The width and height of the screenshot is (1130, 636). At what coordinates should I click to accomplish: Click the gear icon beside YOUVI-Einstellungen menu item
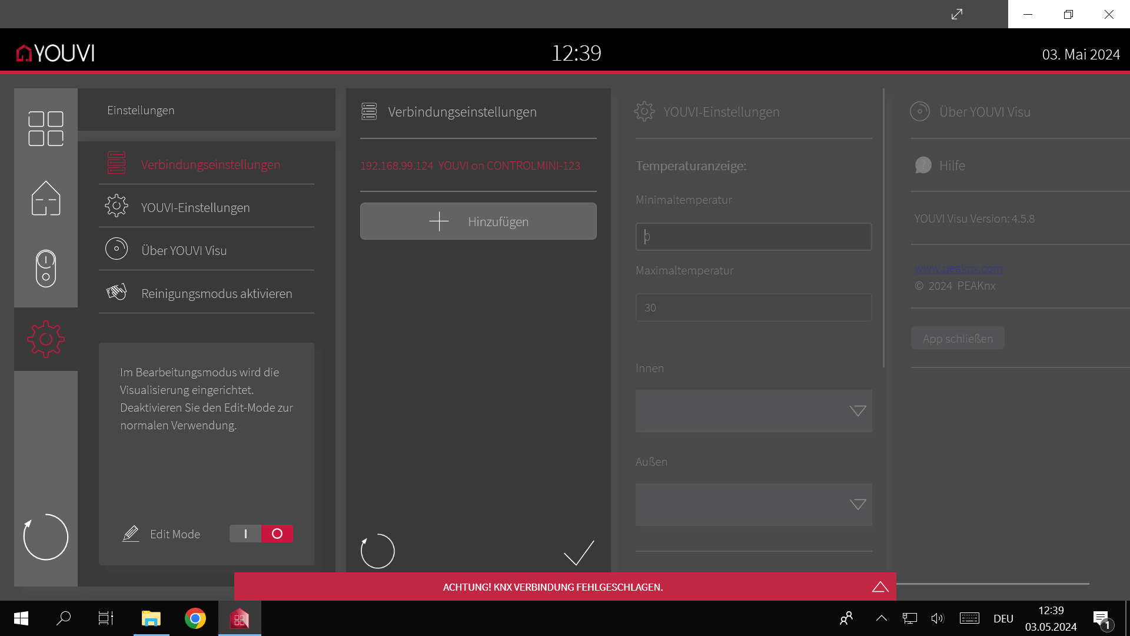117,206
